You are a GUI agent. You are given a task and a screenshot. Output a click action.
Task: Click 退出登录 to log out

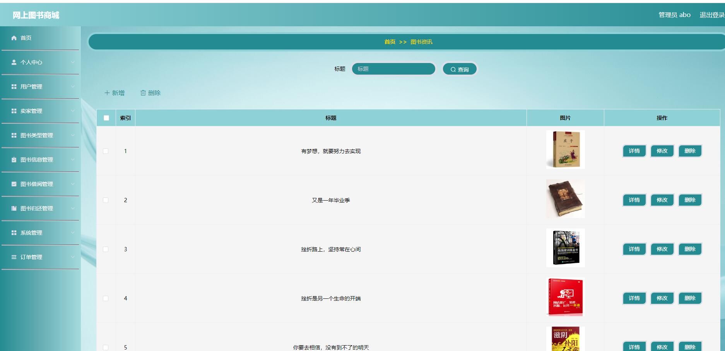pyautogui.click(x=711, y=15)
